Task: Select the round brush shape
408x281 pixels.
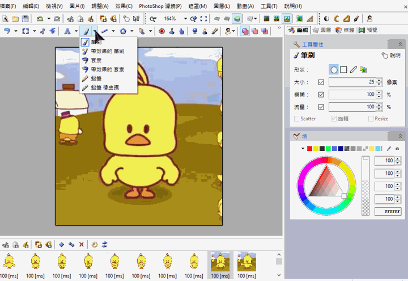Action: (x=334, y=70)
